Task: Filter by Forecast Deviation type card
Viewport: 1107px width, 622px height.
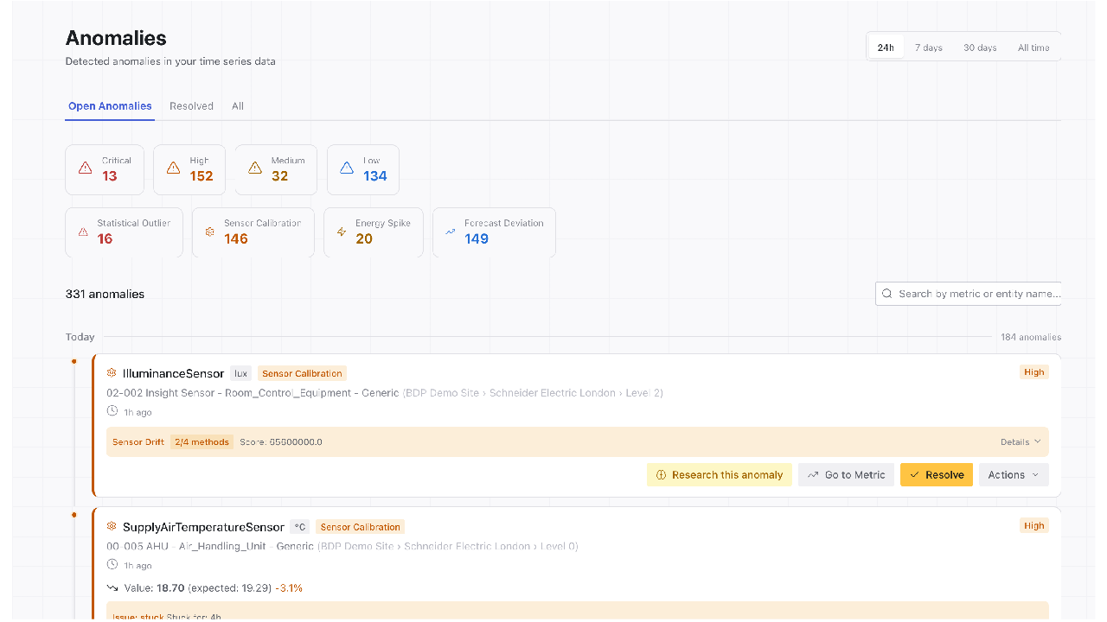Action: (494, 232)
